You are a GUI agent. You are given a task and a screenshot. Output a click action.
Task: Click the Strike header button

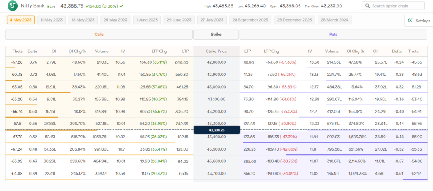[x=216, y=35]
